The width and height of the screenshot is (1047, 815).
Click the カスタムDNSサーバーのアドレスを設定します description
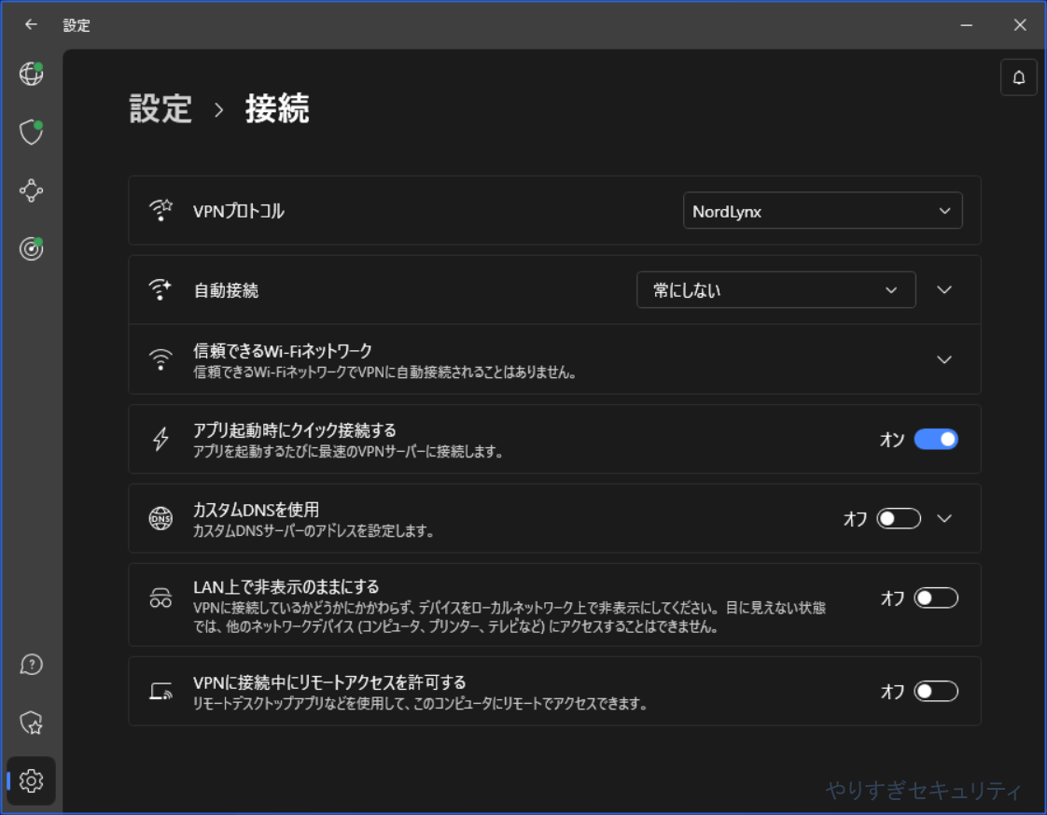(314, 531)
